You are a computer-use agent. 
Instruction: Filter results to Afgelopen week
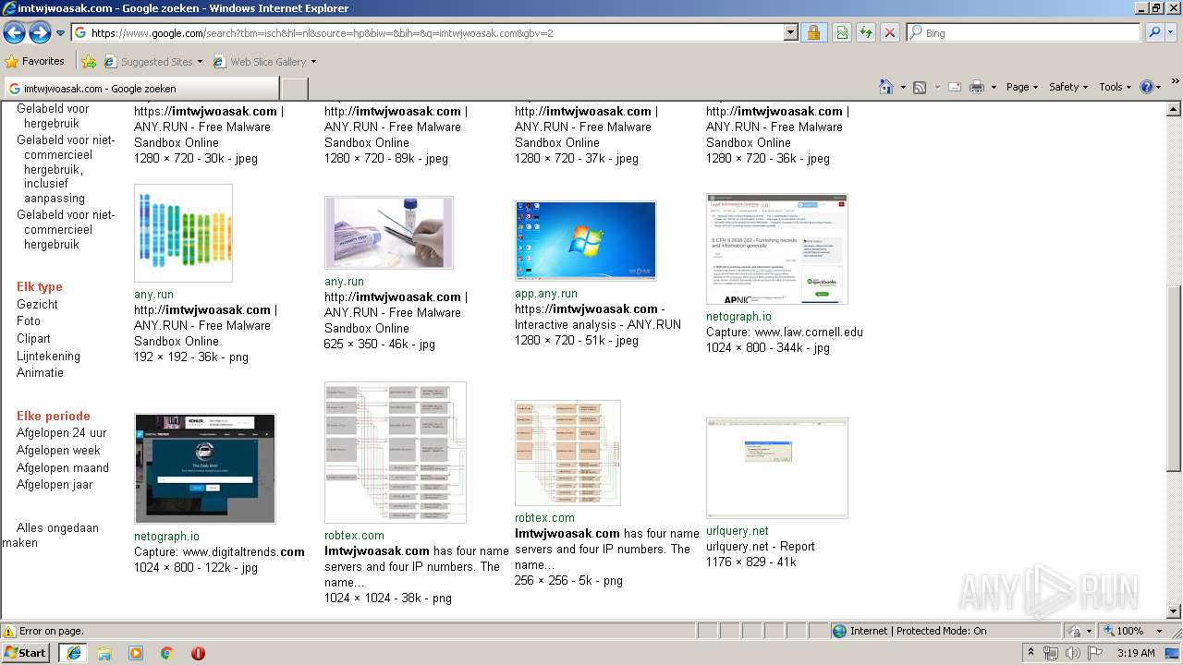click(58, 450)
